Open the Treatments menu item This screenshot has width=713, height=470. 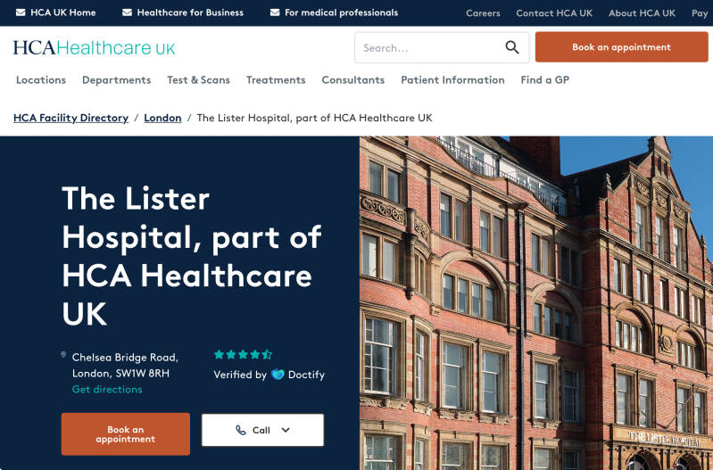pyautogui.click(x=276, y=80)
